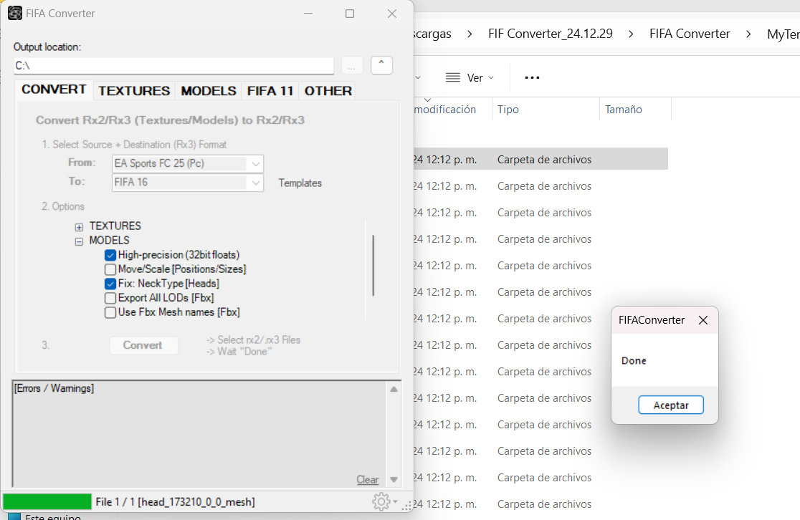800x520 pixels.
Task: Click the FIFA Converter breadcrumb in Explorer
Action: click(690, 34)
